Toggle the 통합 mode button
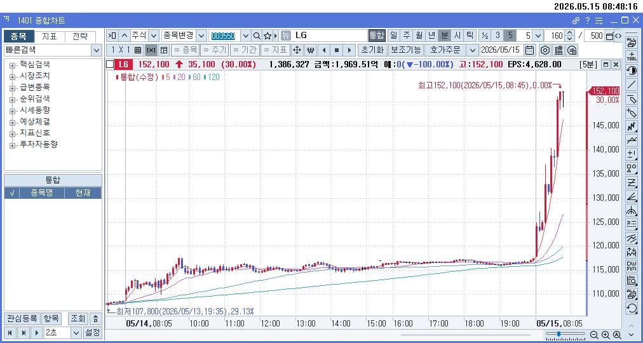Viewport: 643px width, 343px height. [376, 36]
